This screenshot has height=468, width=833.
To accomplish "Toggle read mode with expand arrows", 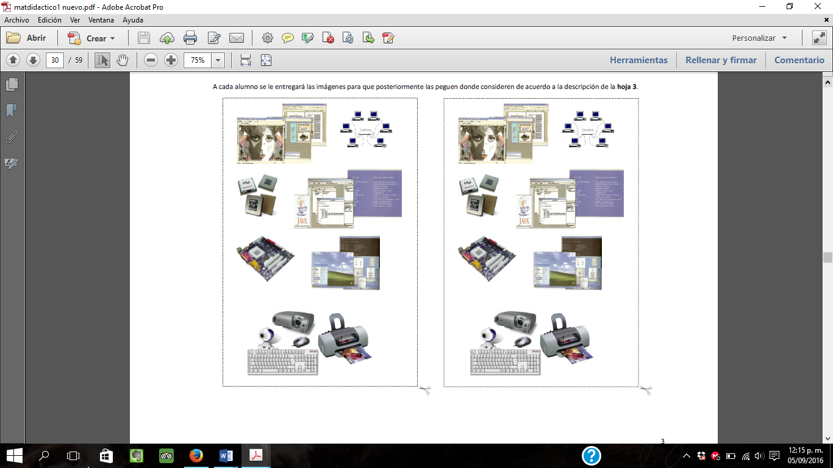I will (819, 38).
